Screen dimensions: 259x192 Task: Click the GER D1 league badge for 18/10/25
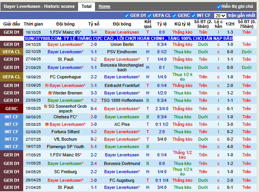pos(11,32)
